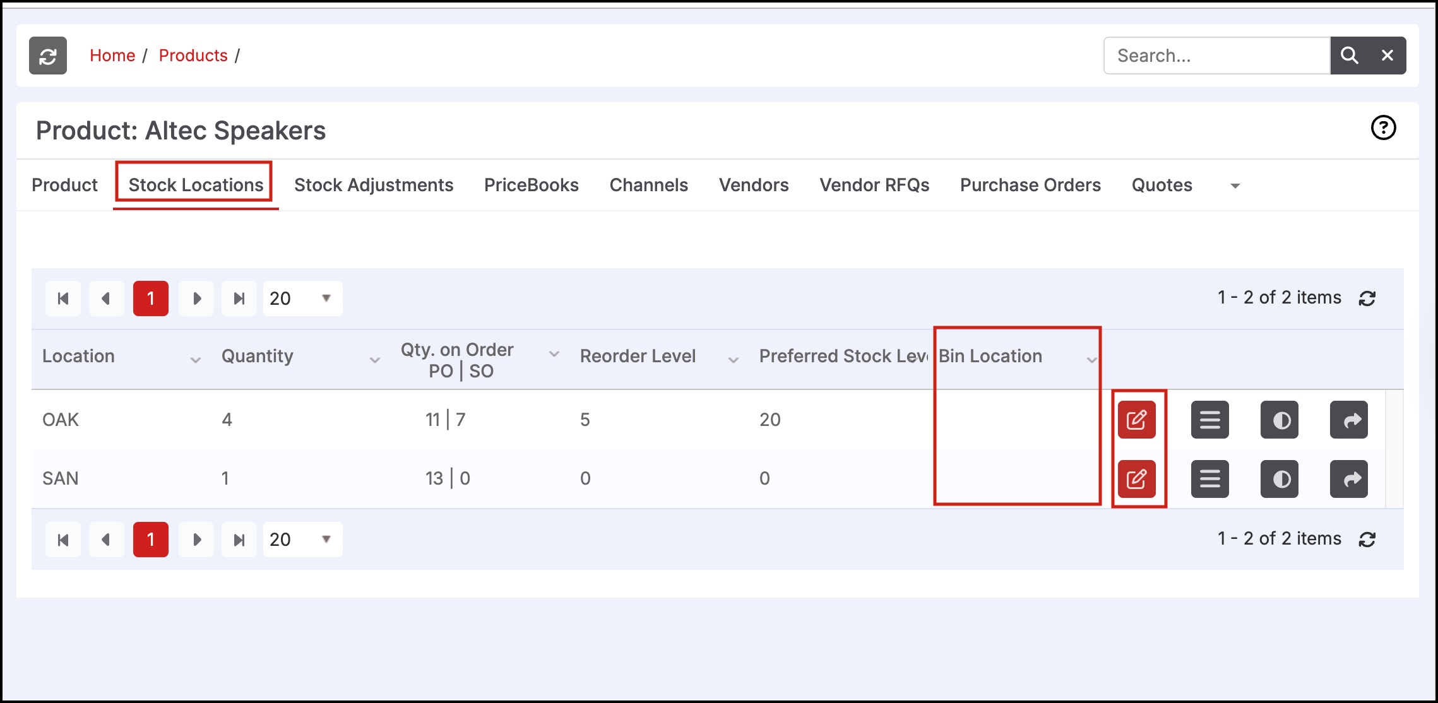Sort by the Location column header
This screenshot has width=1438, height=703.
pyautogui.click(x=78, y=356)
